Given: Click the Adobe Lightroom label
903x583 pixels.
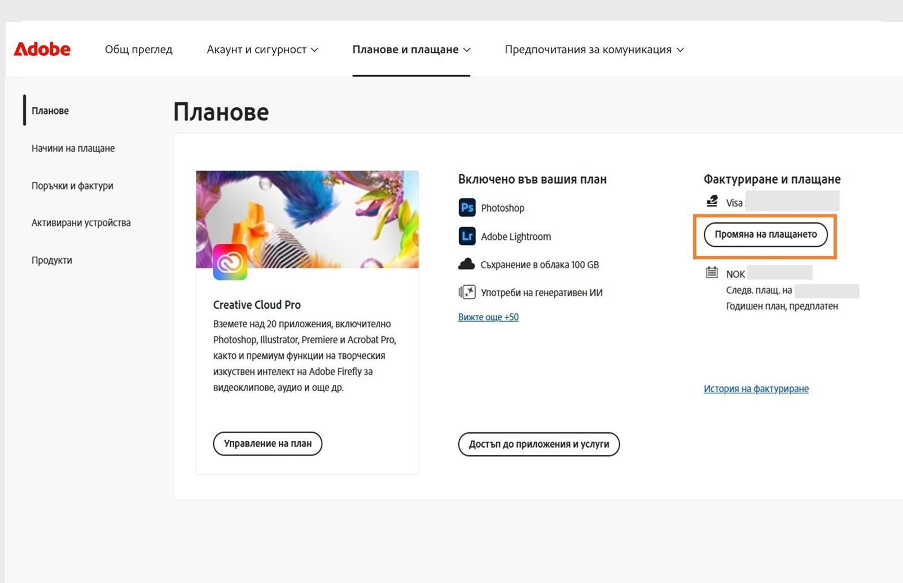Looking at the screenshot, I should [x=516, y=236].
